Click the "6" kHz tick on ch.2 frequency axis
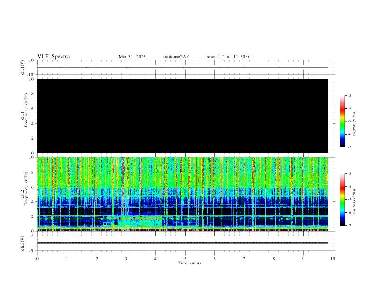 pos(33,187)
